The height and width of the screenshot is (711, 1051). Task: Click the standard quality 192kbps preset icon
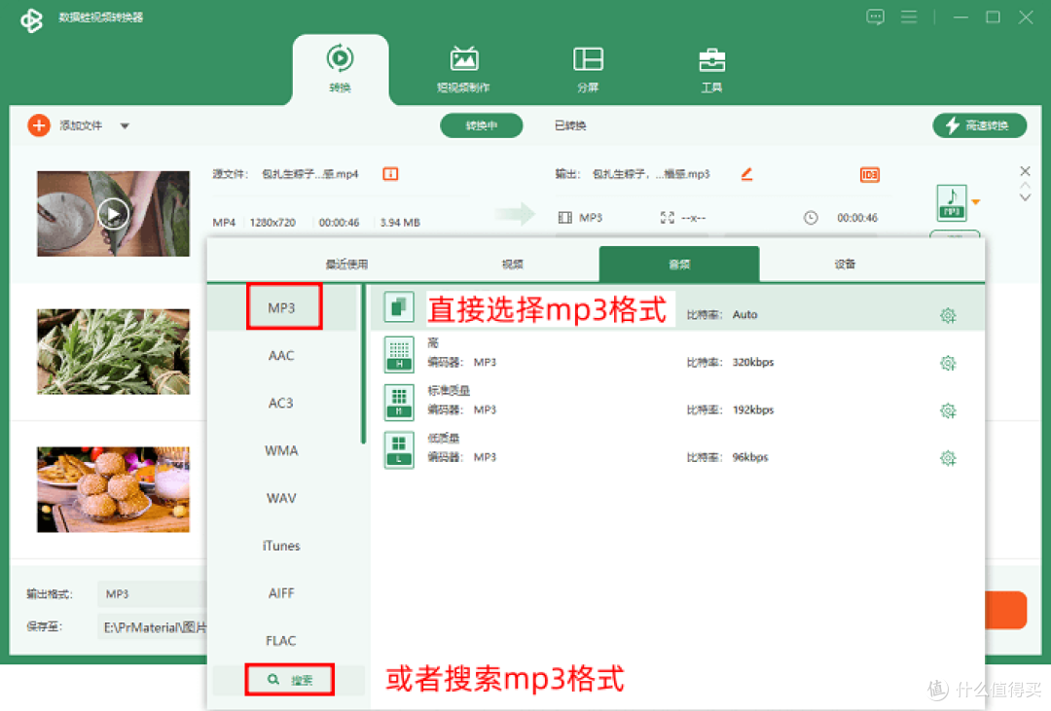click(399, 402)
